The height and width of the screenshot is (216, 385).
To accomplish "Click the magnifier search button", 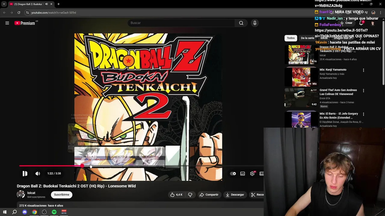I will tap(241, 23).
